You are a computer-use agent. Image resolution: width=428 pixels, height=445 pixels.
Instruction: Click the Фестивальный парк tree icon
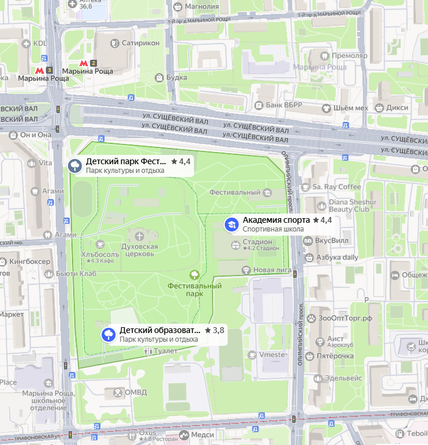point(195,275)
